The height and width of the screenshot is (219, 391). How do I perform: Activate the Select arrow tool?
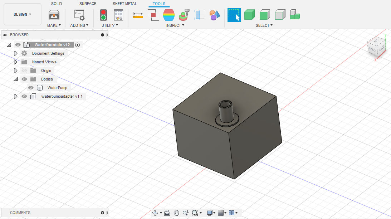coord(234,15)
